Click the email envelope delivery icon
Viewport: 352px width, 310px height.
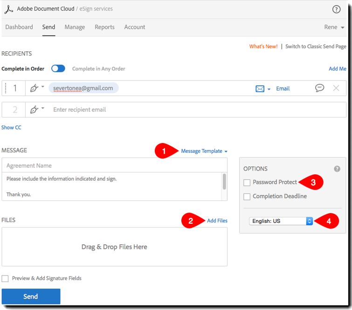260,89
